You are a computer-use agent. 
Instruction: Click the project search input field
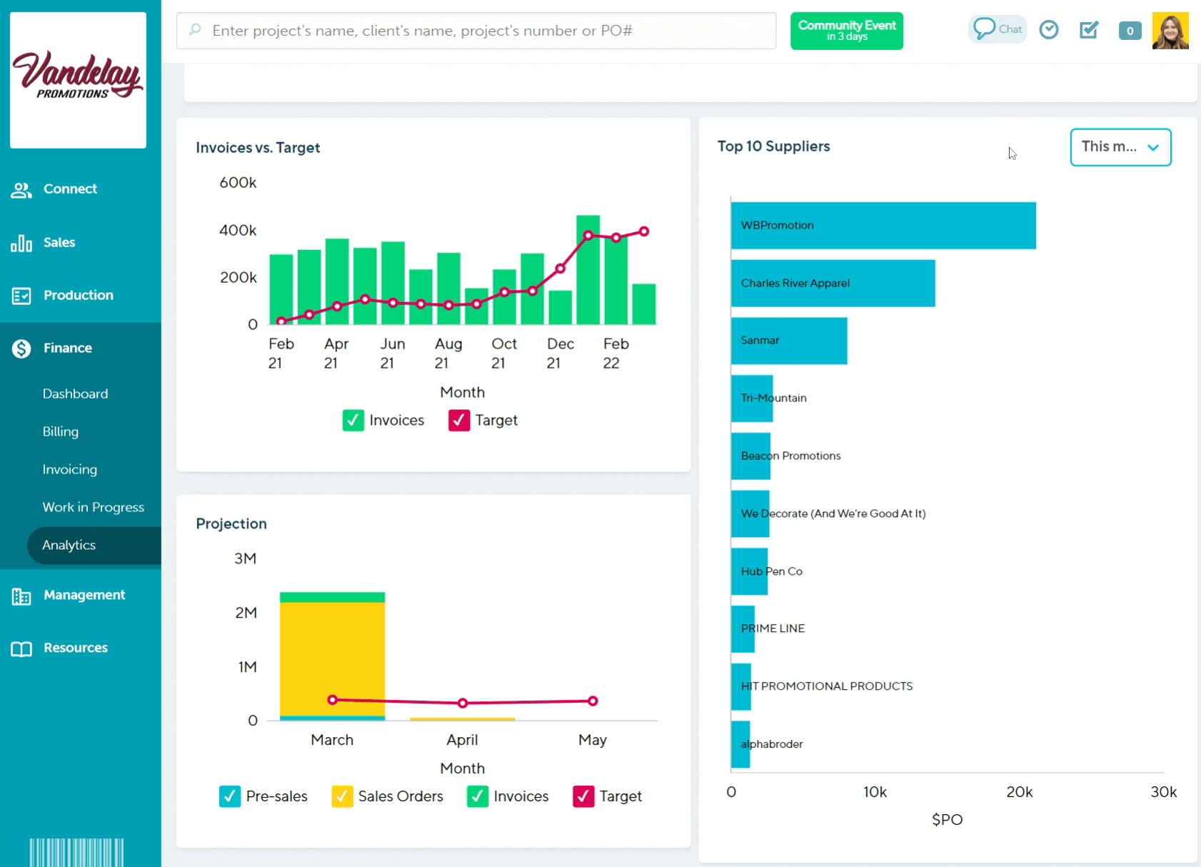pos(476,31)
